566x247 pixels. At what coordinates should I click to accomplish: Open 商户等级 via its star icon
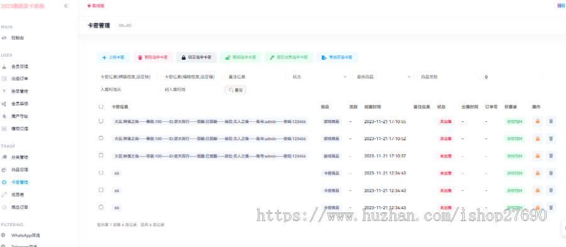(x=4, y=116)
